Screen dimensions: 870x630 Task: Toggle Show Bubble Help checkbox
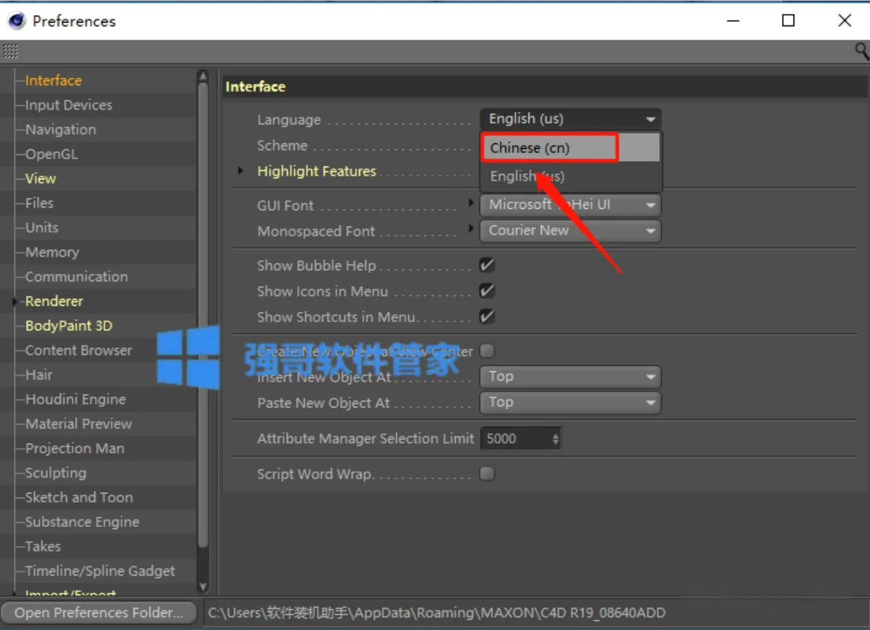tap(487, 265)
